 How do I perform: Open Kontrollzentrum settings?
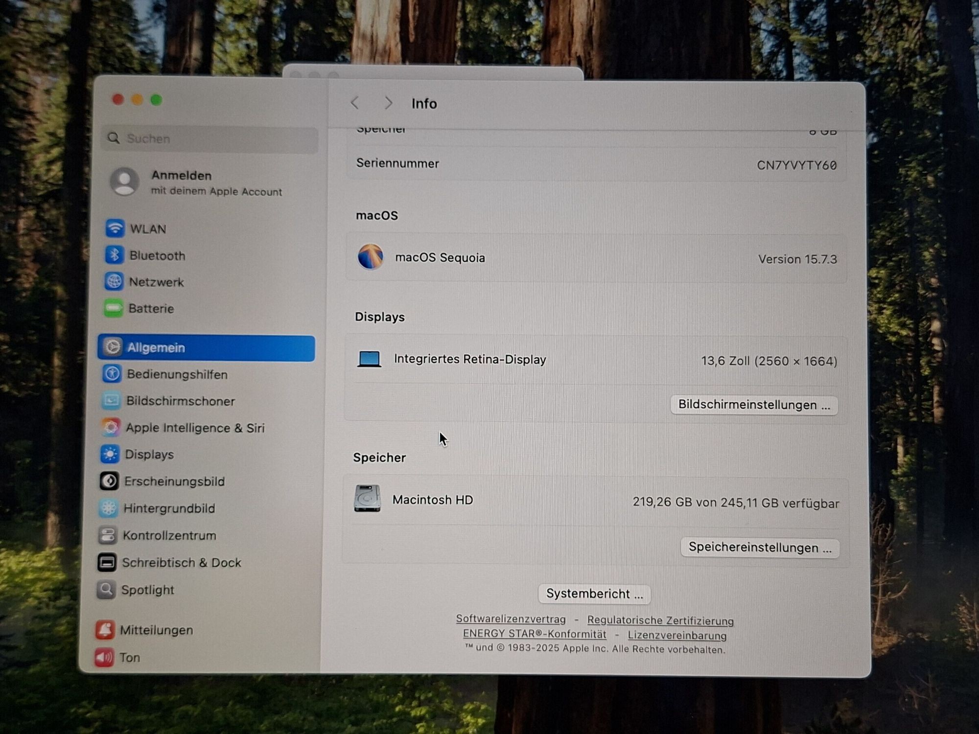[169, 535]
